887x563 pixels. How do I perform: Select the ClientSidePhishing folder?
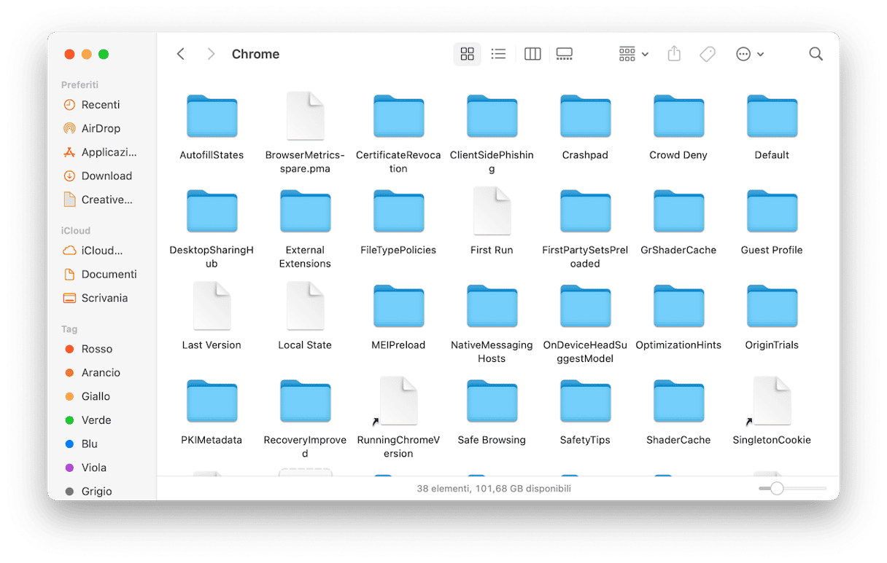point(492,117)
